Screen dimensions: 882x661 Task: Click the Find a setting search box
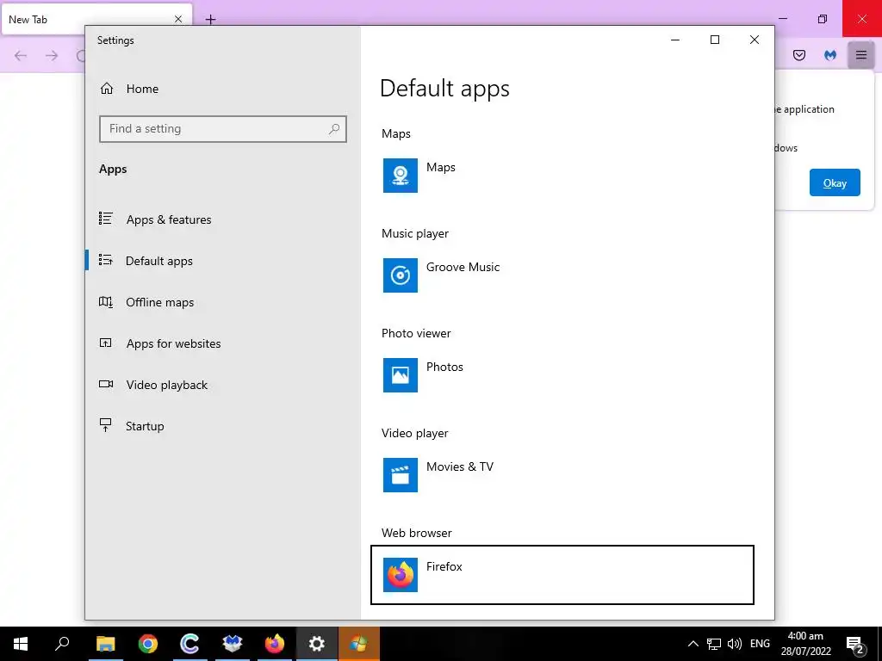pyautogui.click(x=223, y=129)
